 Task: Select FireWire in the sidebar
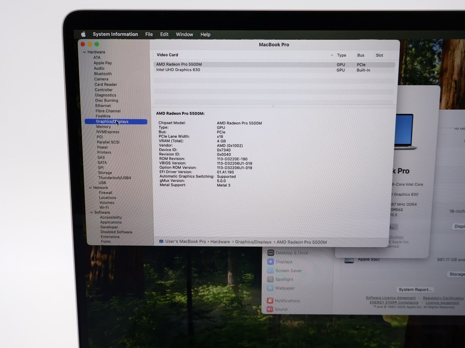[x=103, y=116]
